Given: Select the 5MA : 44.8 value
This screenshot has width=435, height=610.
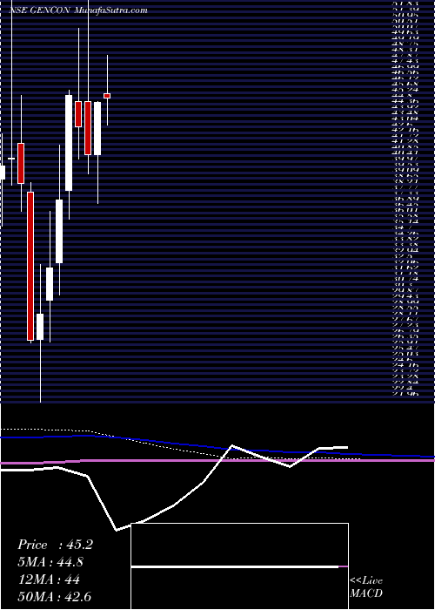Looking at the screenshot, I should point(50,562).
